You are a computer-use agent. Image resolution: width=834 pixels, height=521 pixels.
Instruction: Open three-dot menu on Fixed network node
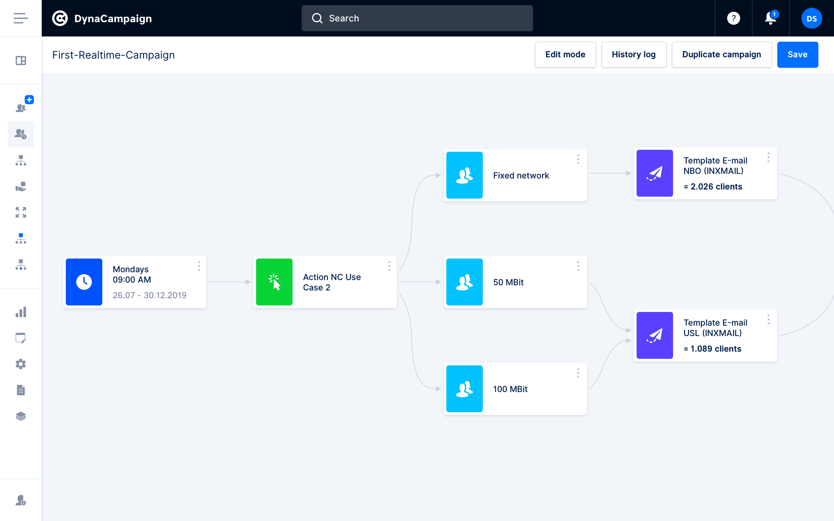pyautogui.click(x=578, y=159)
